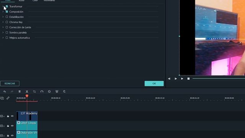
Task: Expand the Transformar section arrow
Action: [3, 7]
